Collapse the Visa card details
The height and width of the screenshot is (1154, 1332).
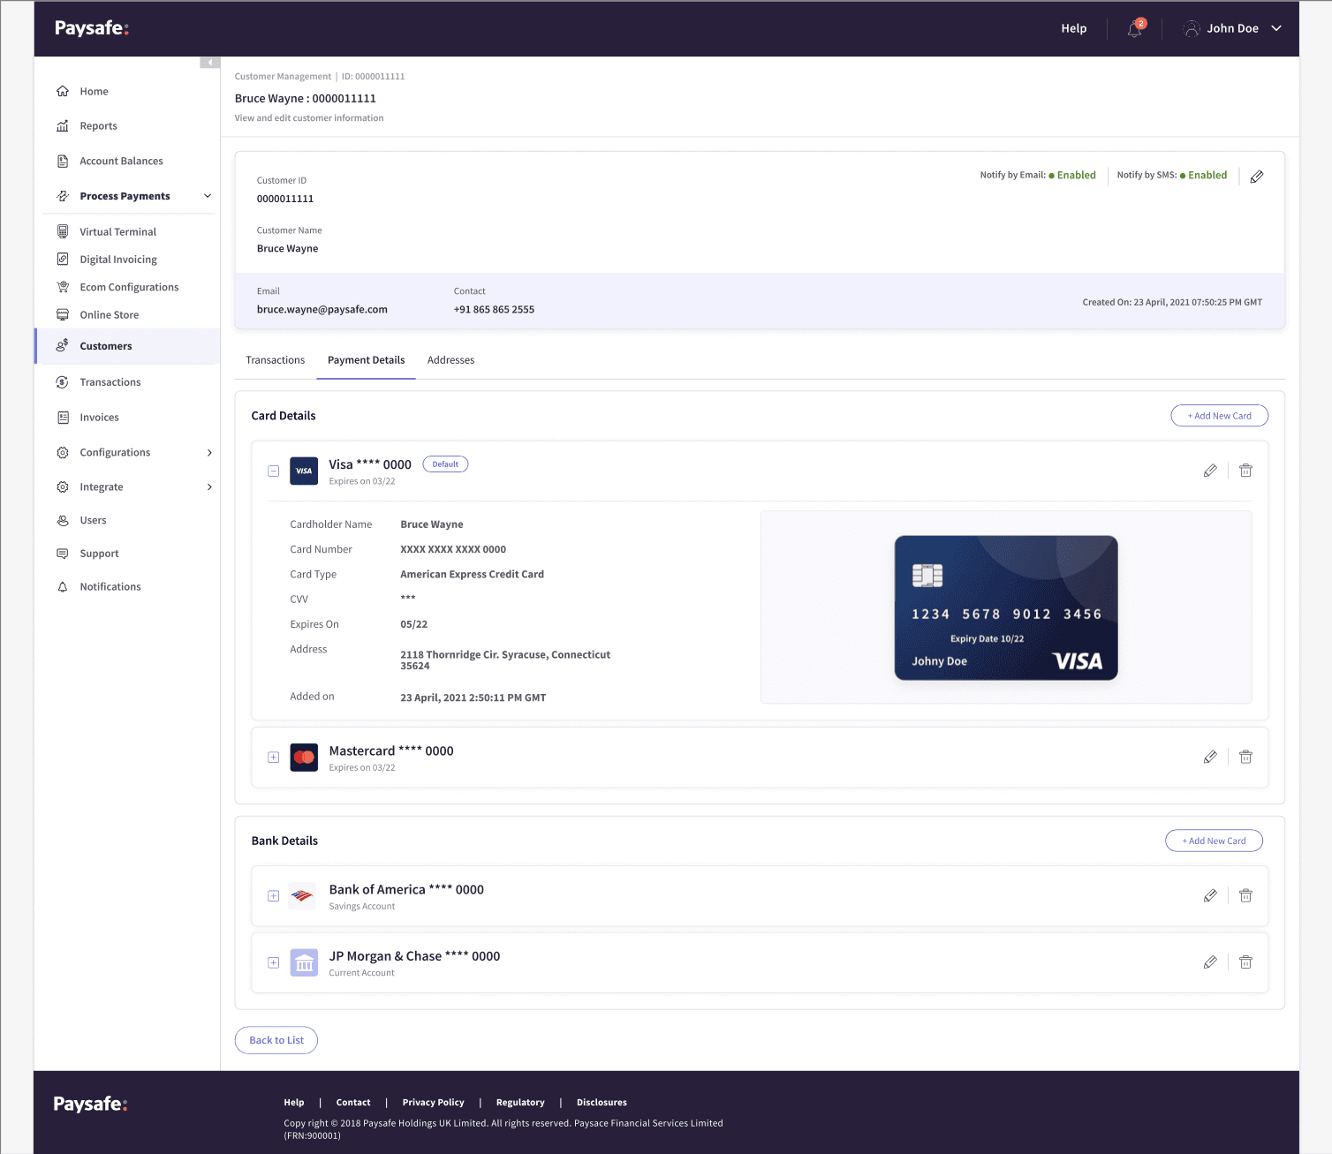point(274,471)
